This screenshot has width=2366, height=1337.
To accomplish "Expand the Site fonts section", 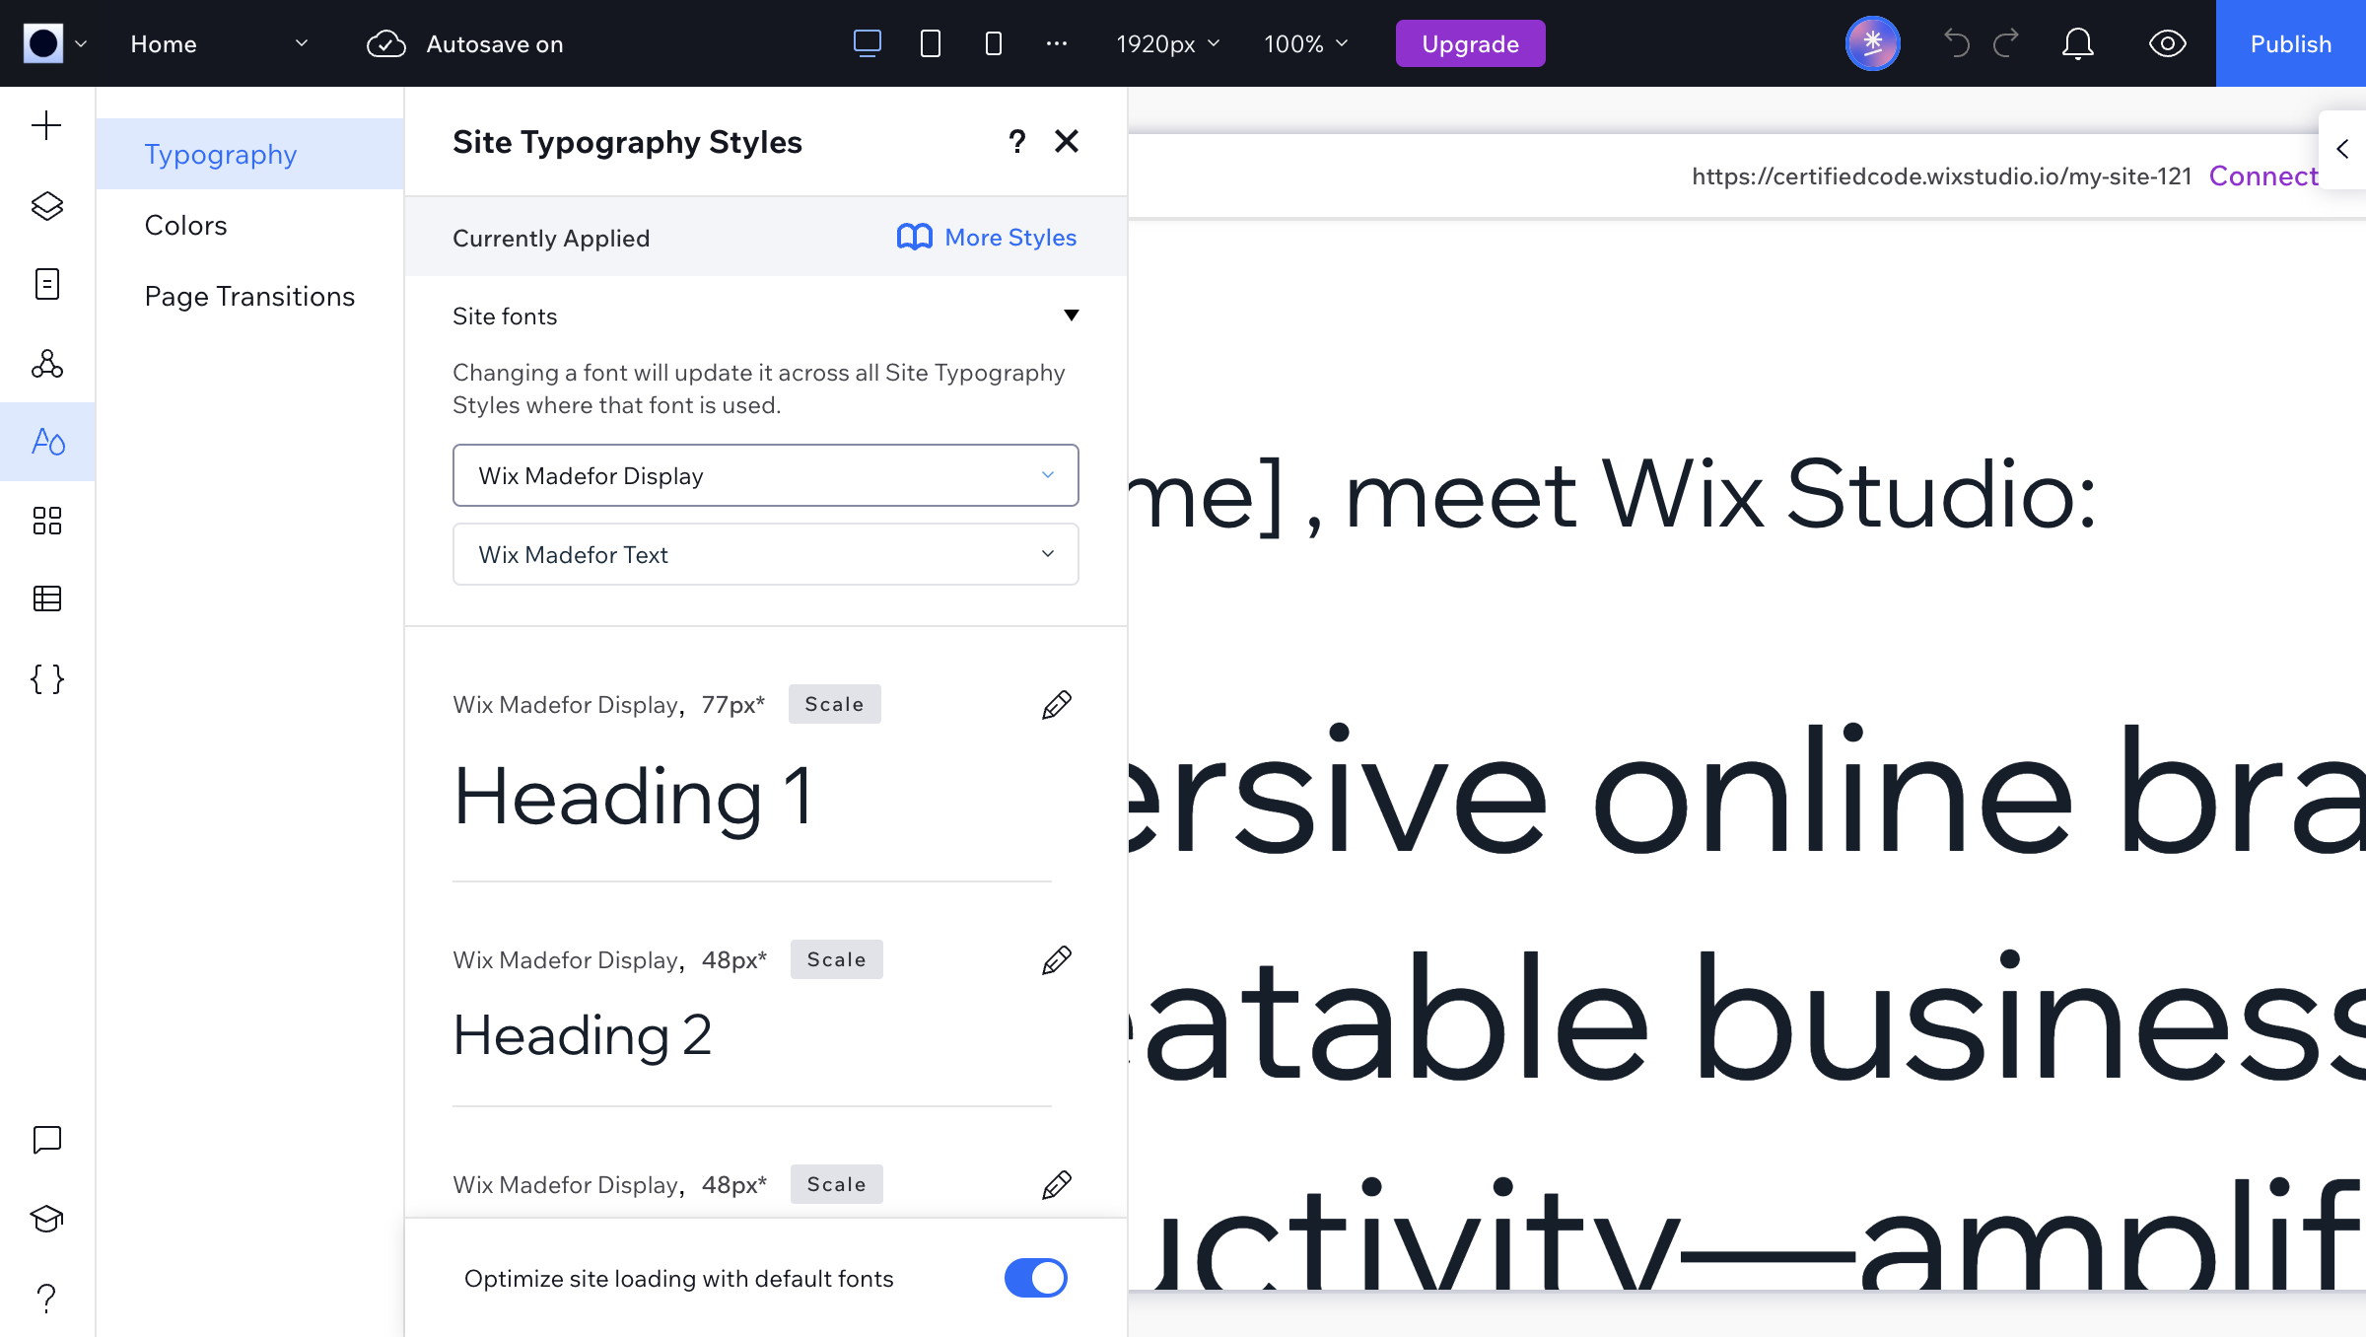I will (1071, 316).
